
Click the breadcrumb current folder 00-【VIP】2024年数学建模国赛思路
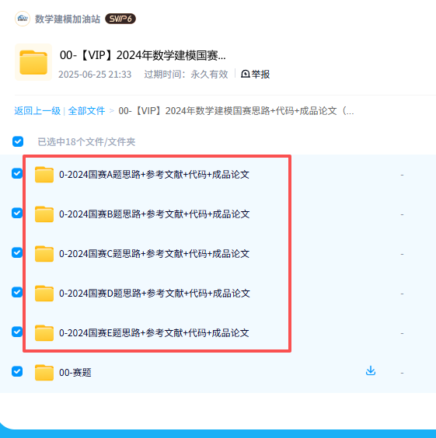click(x=236, y=111)
